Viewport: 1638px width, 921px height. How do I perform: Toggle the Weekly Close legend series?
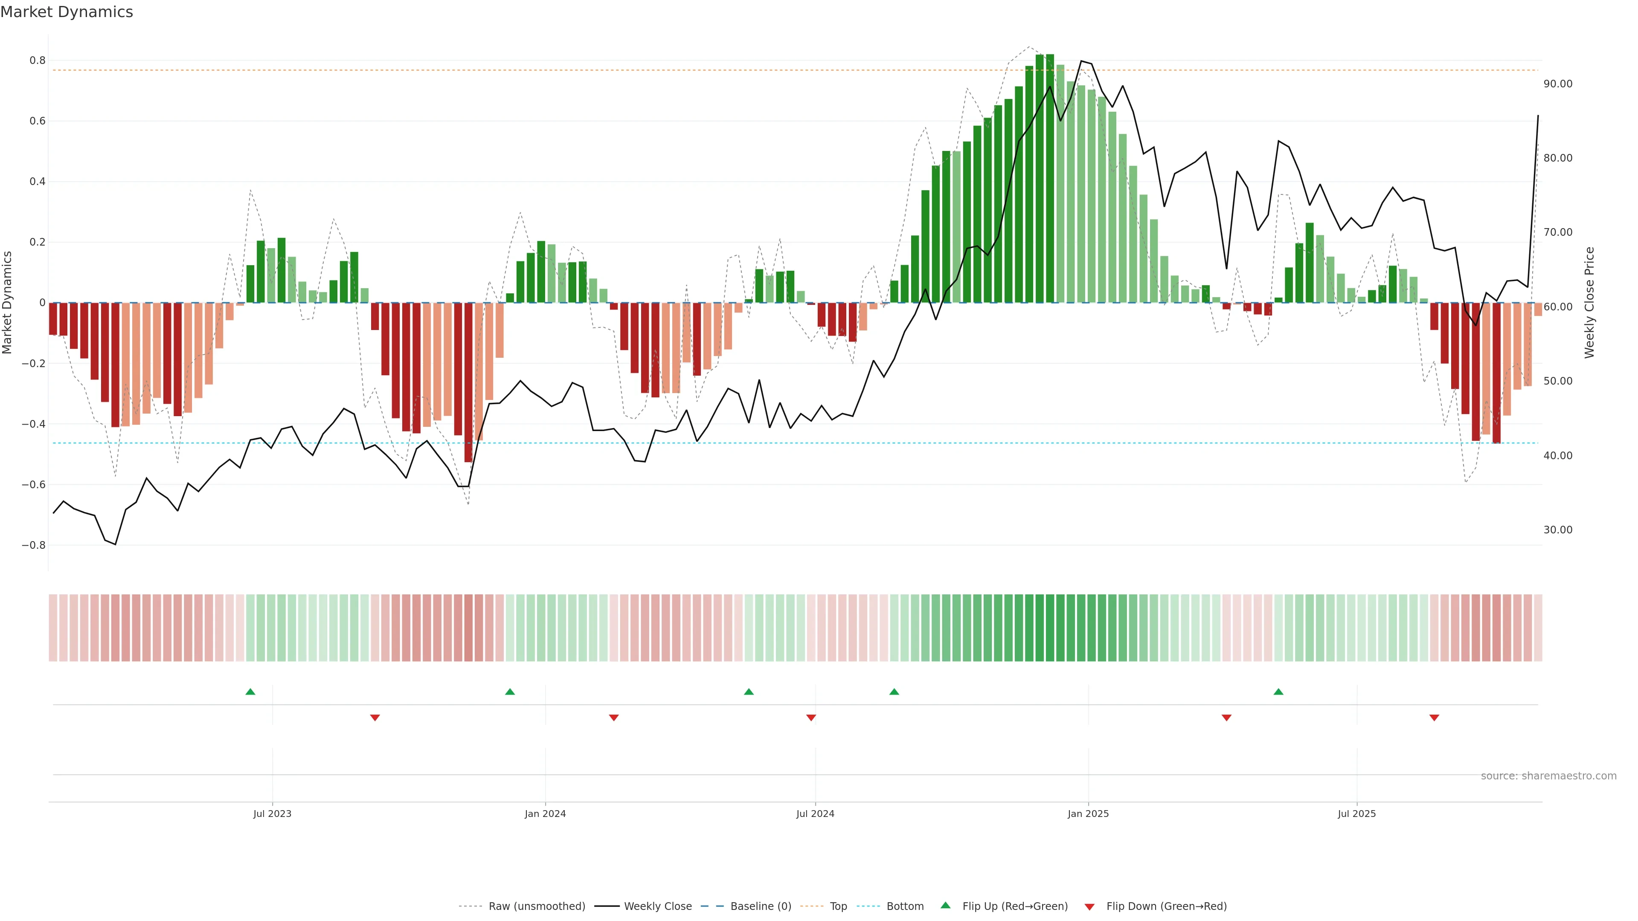point(657,907)
